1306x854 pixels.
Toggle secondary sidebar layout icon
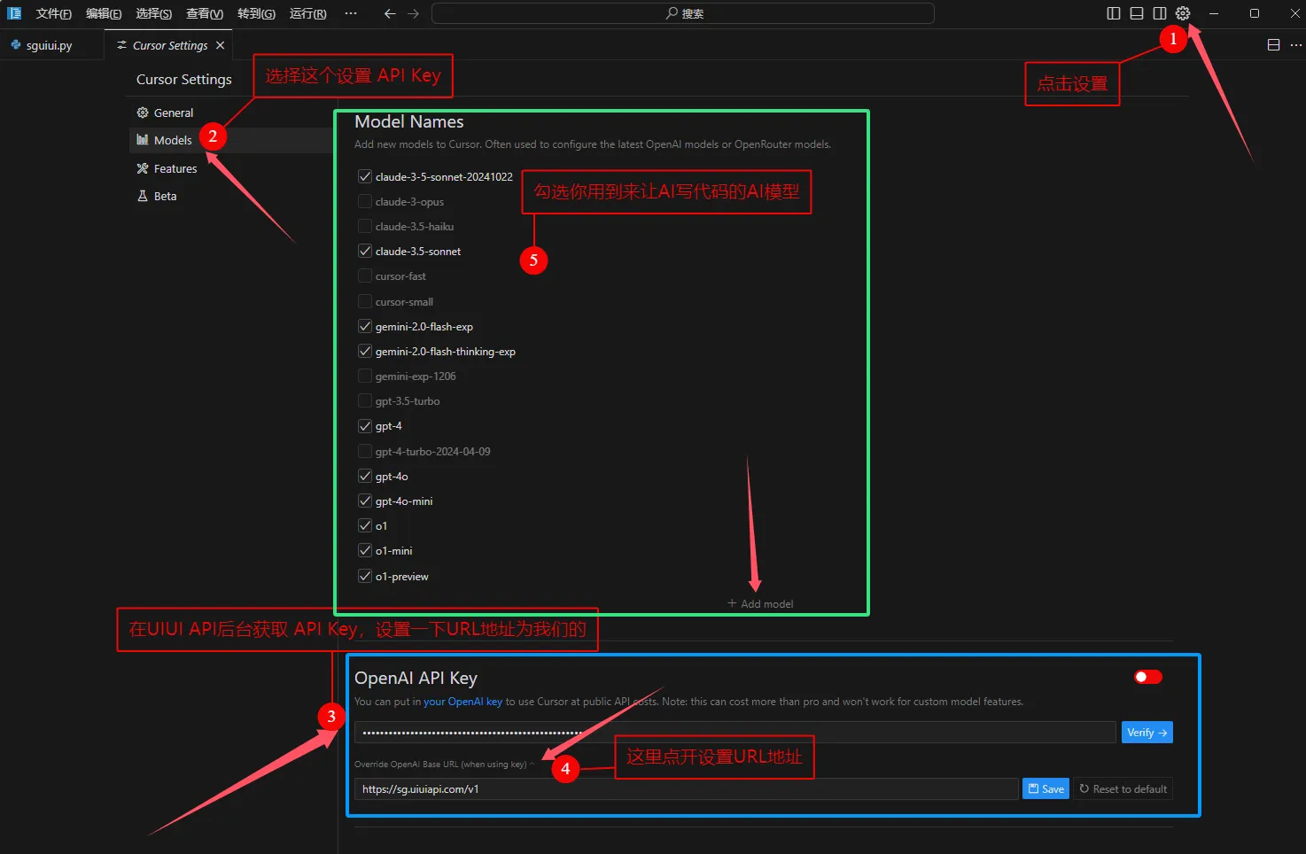click(1160, 13)
